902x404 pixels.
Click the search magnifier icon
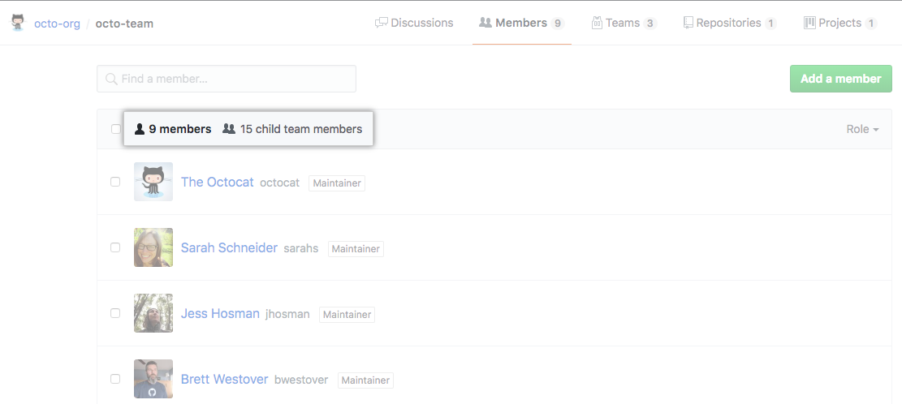point(111,79)
